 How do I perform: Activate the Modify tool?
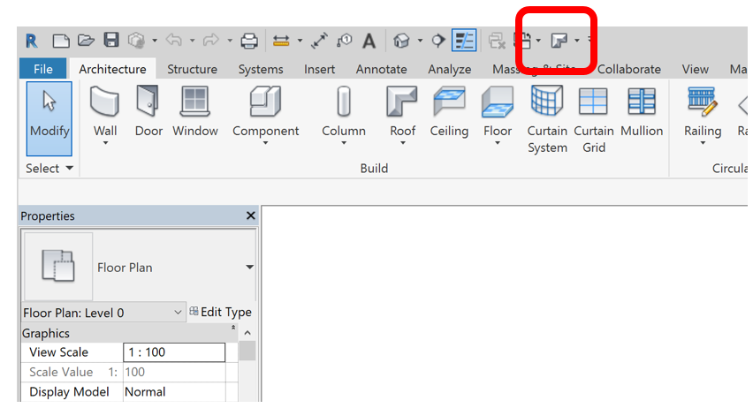point(49,113)
